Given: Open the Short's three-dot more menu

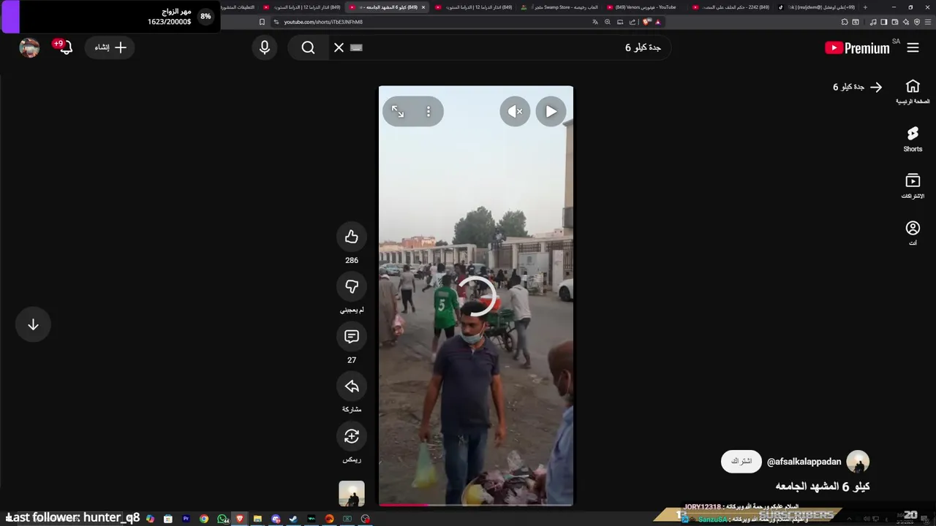Looking at the screenshot, I should 429,112.
